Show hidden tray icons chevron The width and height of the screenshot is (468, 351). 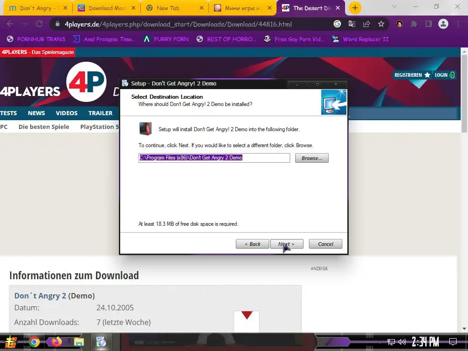[380, 342]
